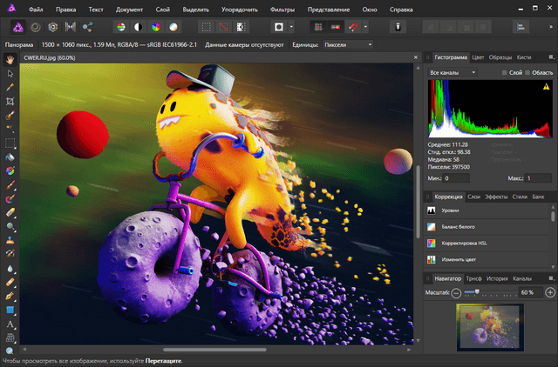
Task: Select the Text tool in toolbar
Action: (x=10, y=324)
